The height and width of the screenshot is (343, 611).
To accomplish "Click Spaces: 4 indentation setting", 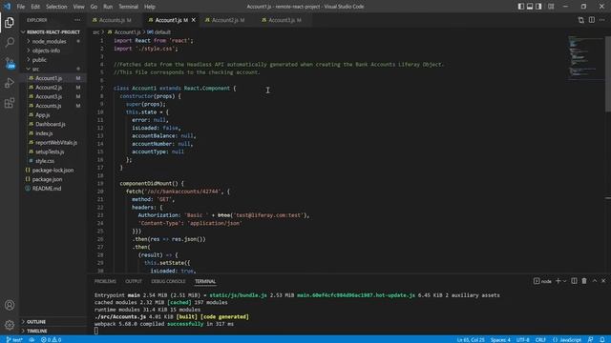I will [x=500, y=339].
